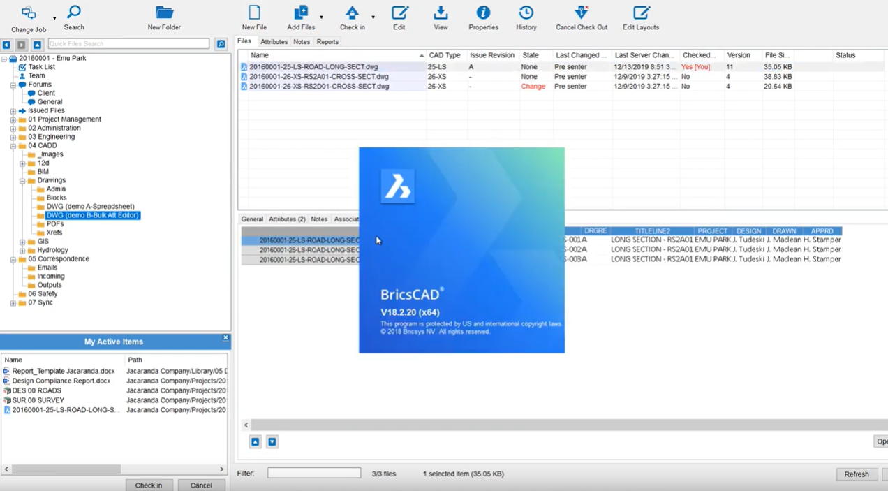This screenshot has width=888, height=491.
Task: Open the Add Files dropdown arrow
Action: tap(321, 17)
